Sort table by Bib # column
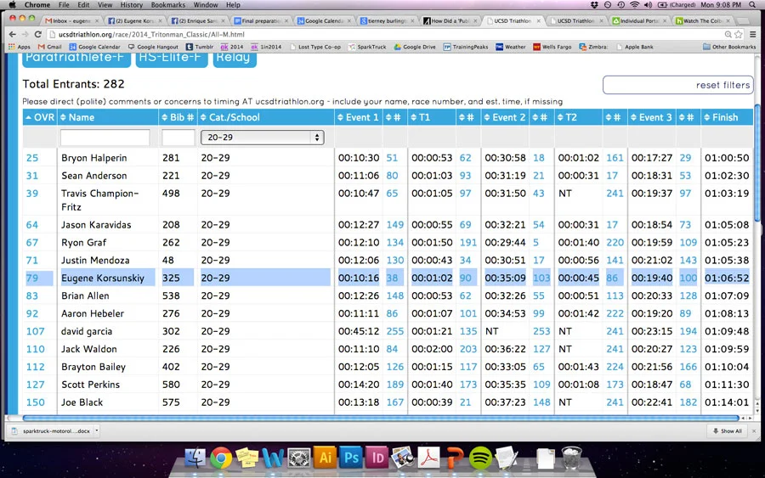The width and height of the screenshot is (765, 478). click(x=178, y=117)
